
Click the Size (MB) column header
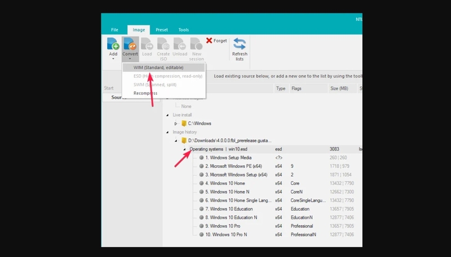pyautogui.click(x=342, y=88)
